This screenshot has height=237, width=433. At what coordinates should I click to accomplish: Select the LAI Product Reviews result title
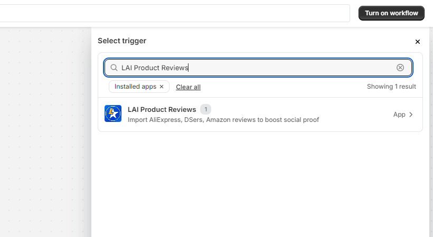pos(162,110)
